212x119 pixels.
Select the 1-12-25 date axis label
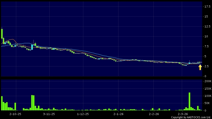[x=83, y=114]
